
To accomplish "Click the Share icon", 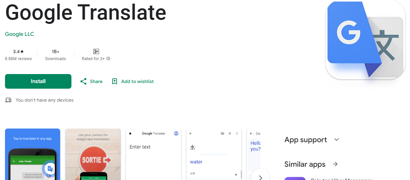I will pyautogui.click(x=83, y=81).
